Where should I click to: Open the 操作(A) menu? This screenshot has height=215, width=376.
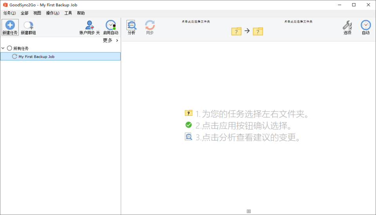tap(53, 13)
